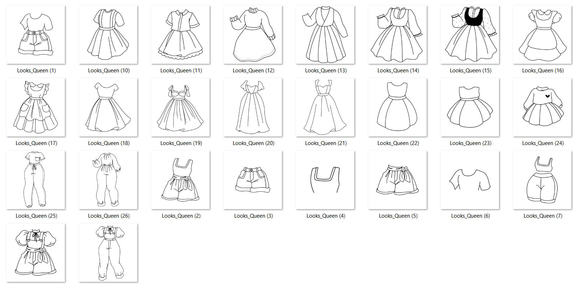
Task: Select the unlabeled puff-sleeve overall shorts thumbnail
Action: [x=36, y=253]
